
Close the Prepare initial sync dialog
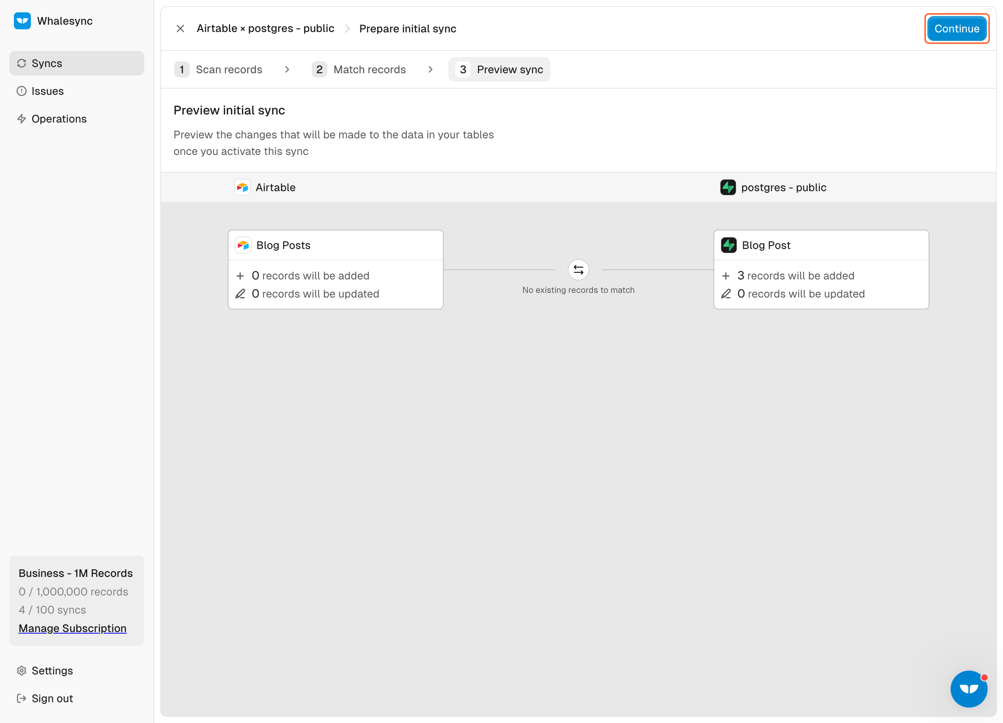[180, 29]
